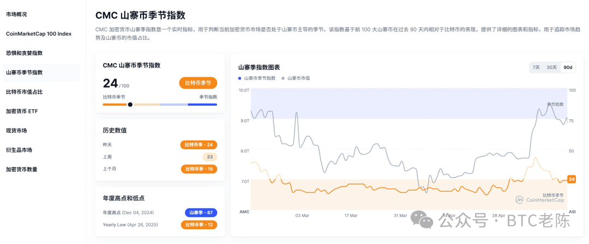Click the 100 right-axis label

coord(573,90)
